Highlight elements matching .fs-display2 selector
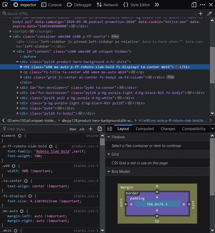The height and width of the screenshot is (233, 215). tap(30, 196)
